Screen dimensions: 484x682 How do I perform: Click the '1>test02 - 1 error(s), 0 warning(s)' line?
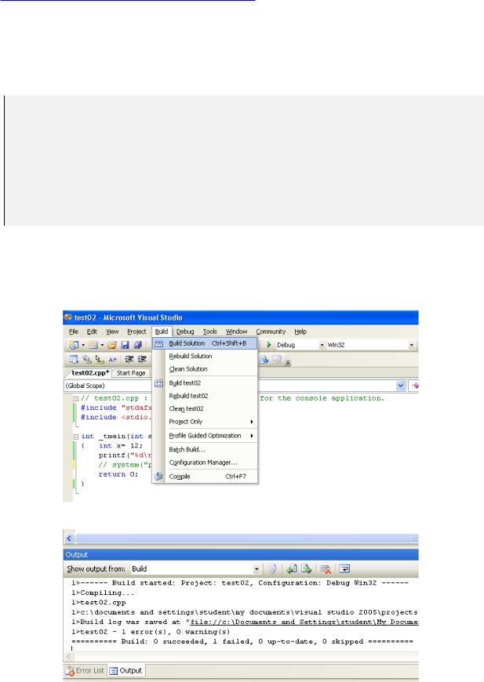pyautogui.click(x=151, y=632)
